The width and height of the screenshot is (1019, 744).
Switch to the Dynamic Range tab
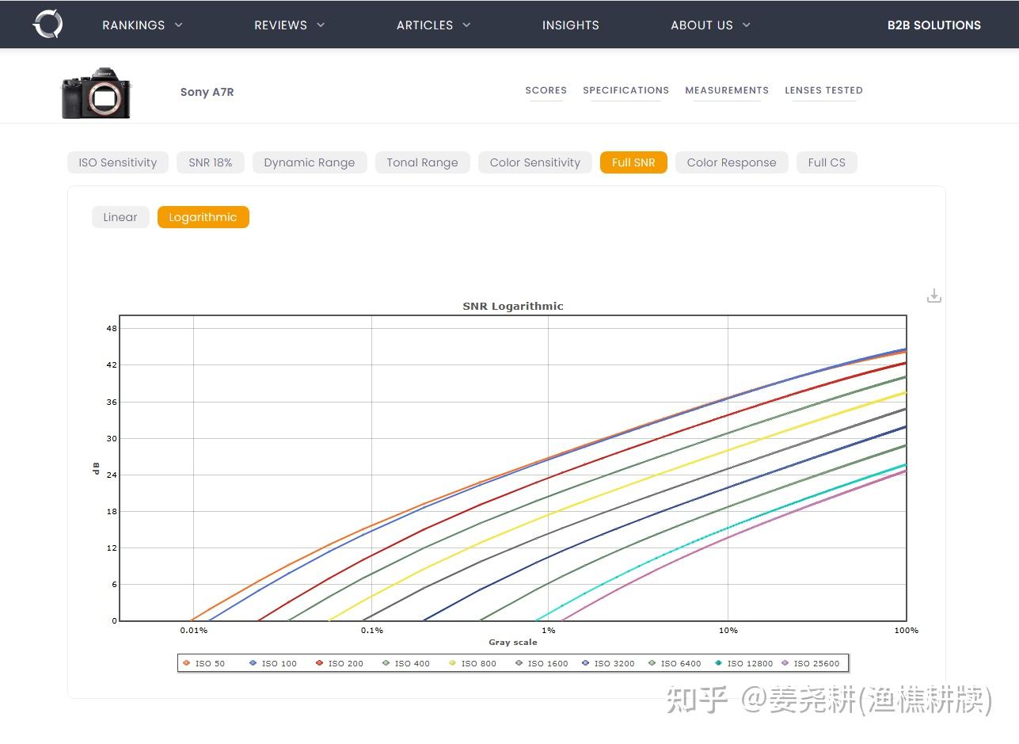pos(310,162)
